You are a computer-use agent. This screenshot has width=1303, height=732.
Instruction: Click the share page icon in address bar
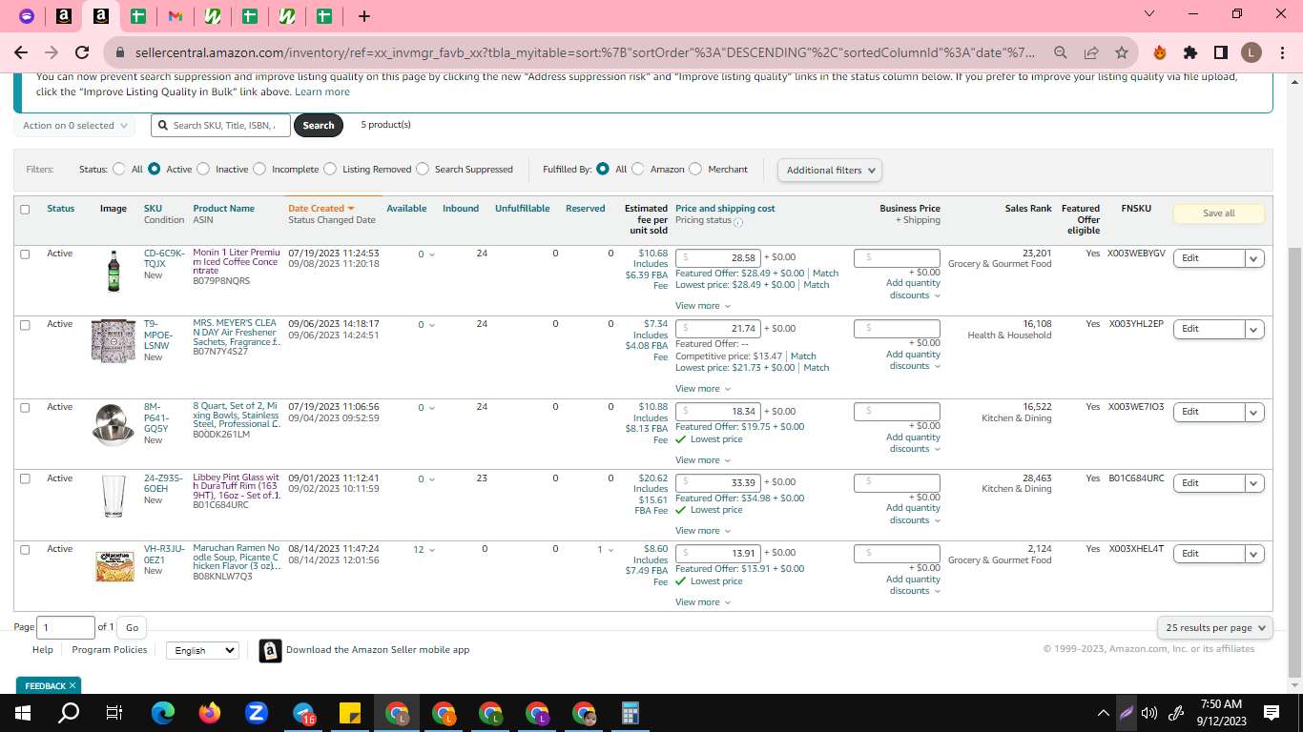pos(1091,52)
